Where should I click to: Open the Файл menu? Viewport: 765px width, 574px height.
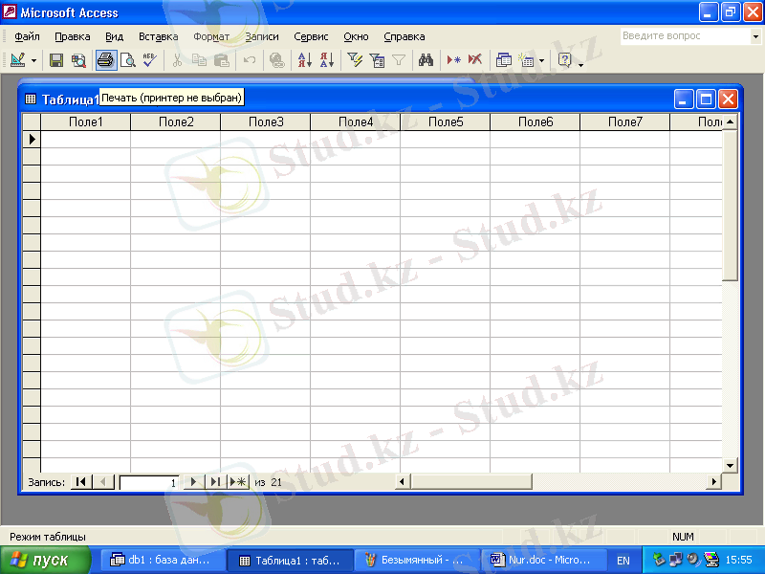point(27,36)
